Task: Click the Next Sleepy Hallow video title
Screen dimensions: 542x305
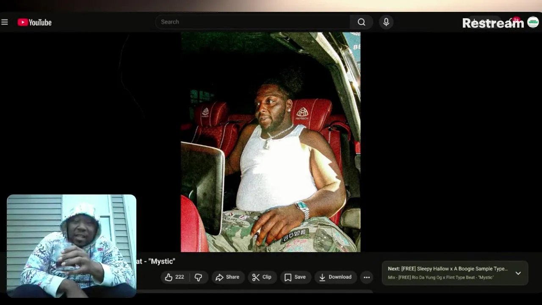Action: coord(448,269)
